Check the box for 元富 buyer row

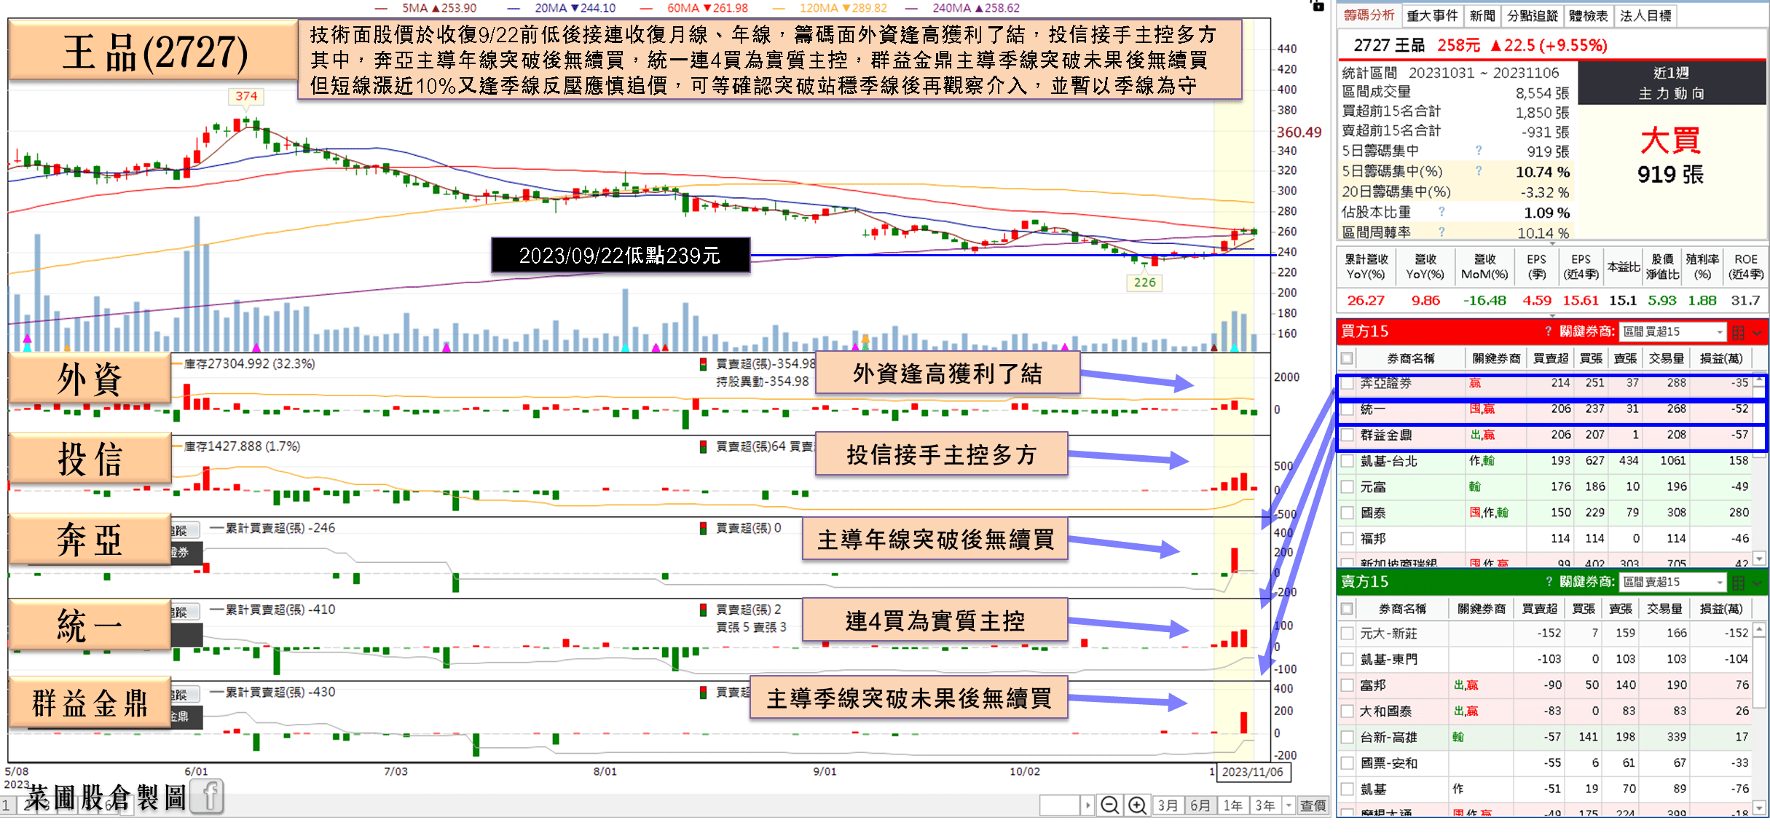click(1348, 486)
